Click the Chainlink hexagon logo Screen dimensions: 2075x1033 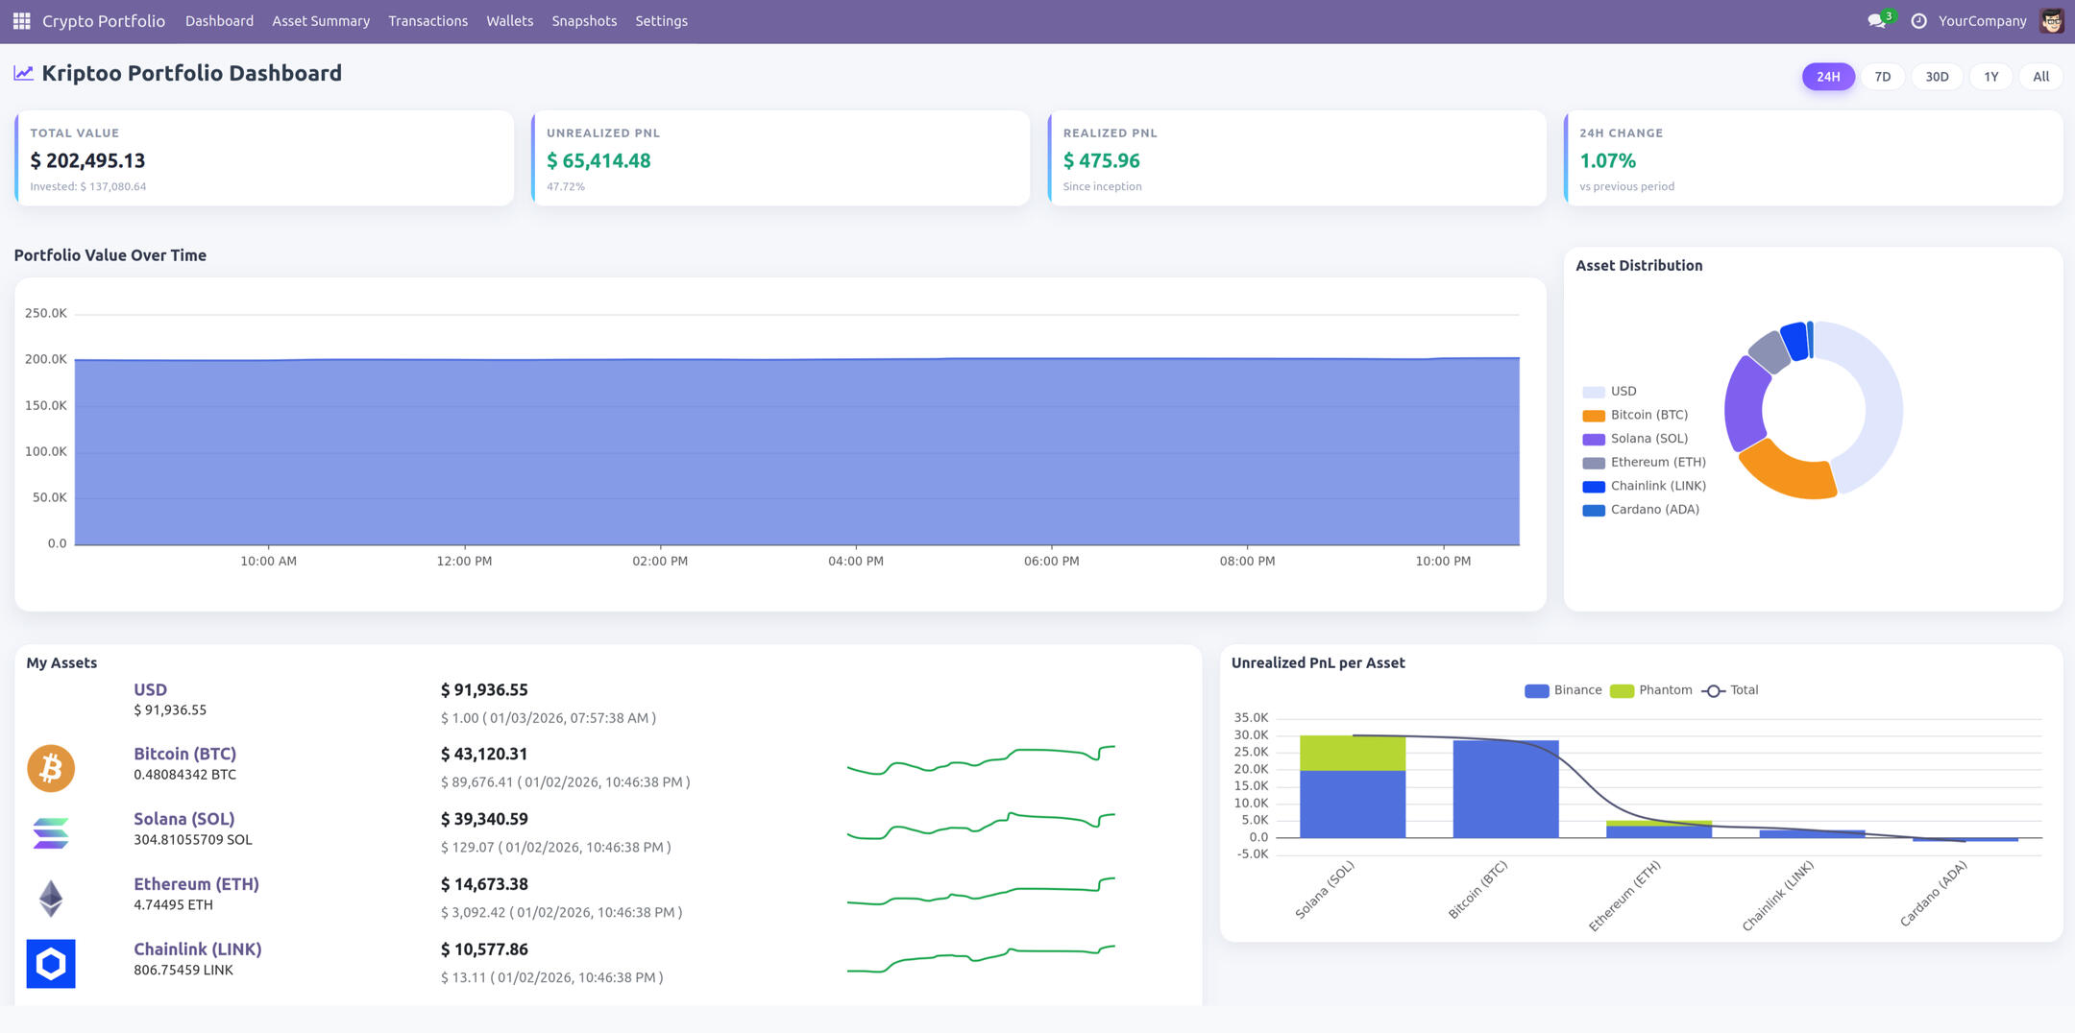(51, 963)
